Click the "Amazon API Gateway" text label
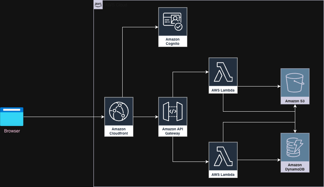The width and height of the screenshot is (324, 187). point(173,131)
